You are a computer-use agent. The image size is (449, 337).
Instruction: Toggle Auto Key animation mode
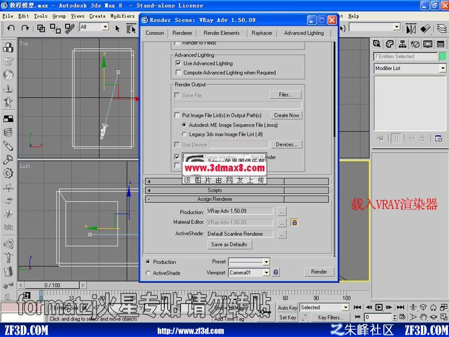[x=287, y=307]
